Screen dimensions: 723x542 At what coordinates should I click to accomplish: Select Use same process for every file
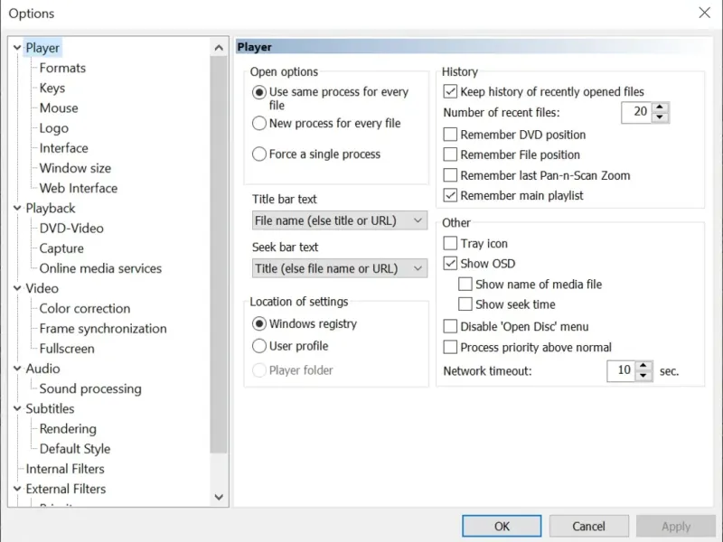[x=259, y=93]
